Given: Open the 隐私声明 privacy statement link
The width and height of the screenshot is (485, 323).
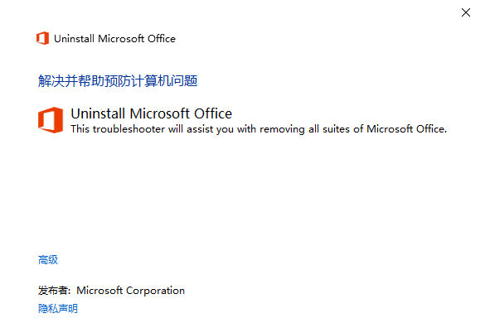Looking at the screenshot, I should (x=58, y=308).
